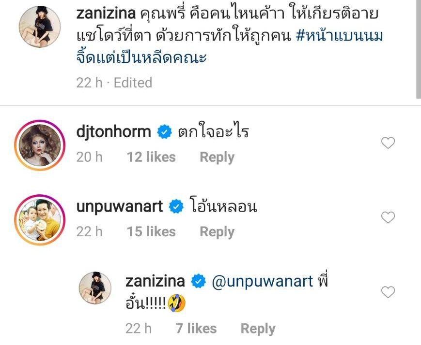Click verified badge next to djtonhorm
This screenshot has height=345, width=421.
pos(164,132)
